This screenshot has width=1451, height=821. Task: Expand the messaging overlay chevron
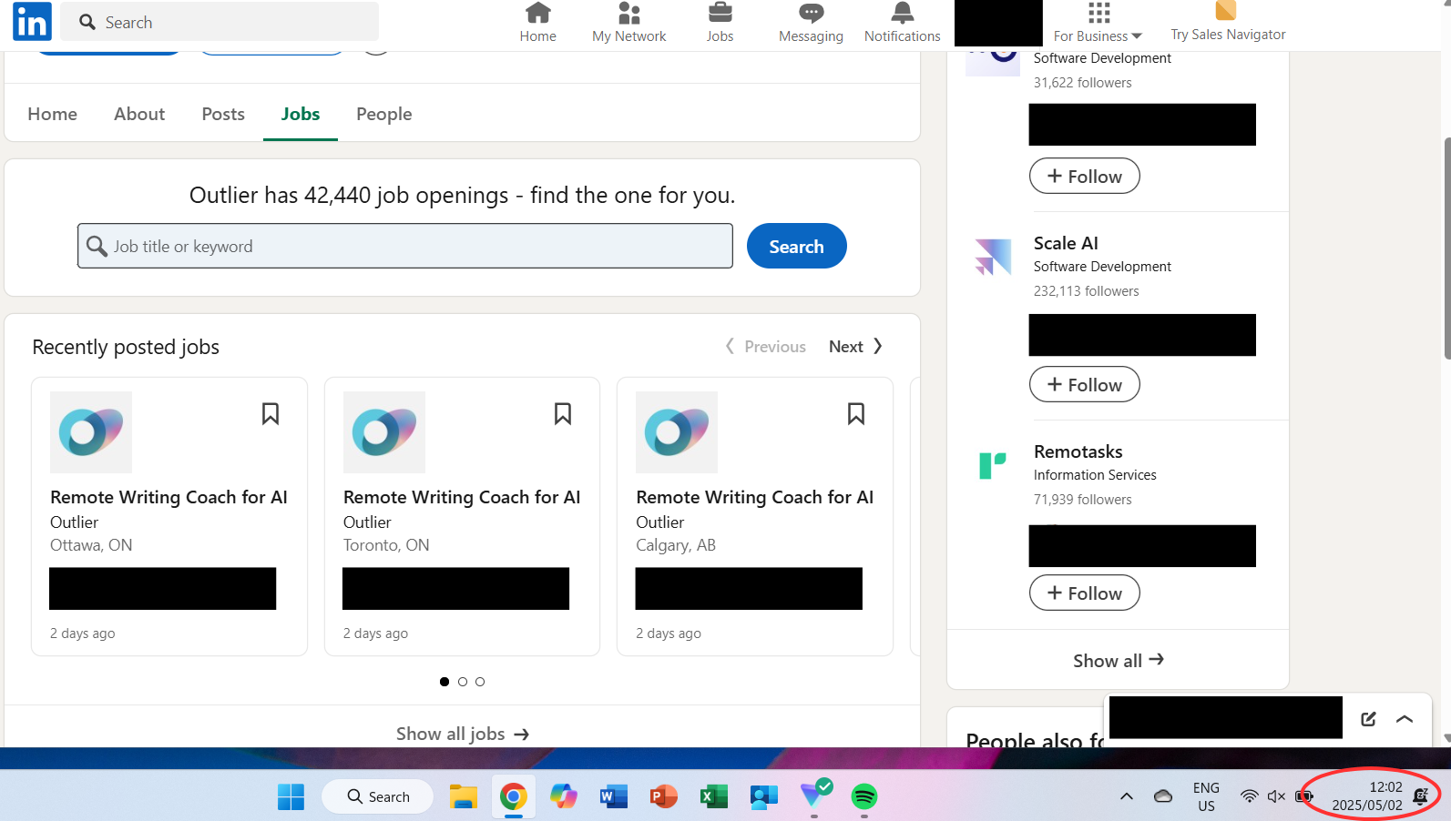coord(1405,719)
